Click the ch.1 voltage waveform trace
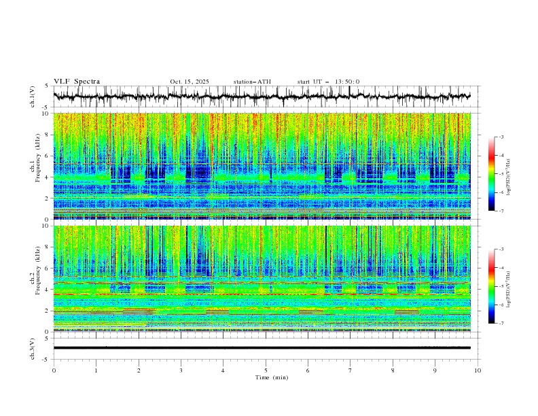Screen dimensions: 538x416 pos(262,97)
